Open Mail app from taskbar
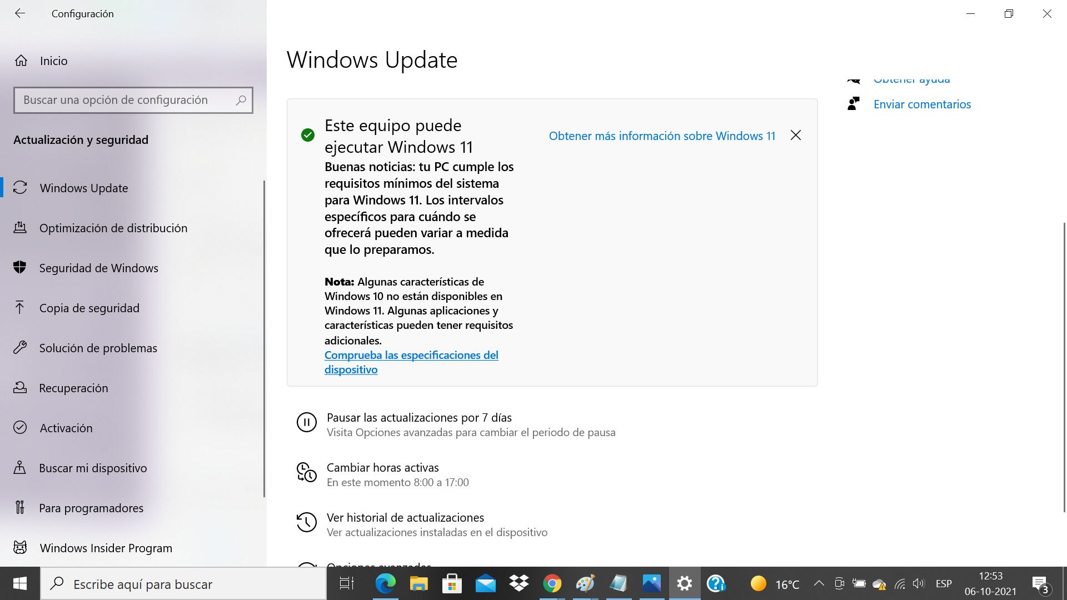 pyautogui.click(x=485, y=583)
